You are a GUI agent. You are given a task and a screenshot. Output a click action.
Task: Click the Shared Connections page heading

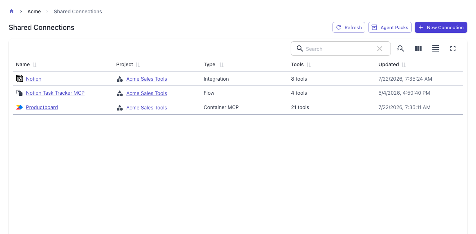coord(41,27)
